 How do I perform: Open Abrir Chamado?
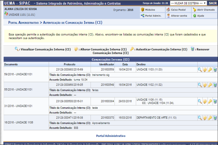(204, 10)
